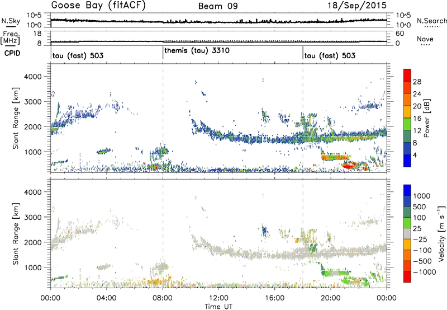
Task: Pick the green 12–16 dB Power color segment
Action: point(407,124)
